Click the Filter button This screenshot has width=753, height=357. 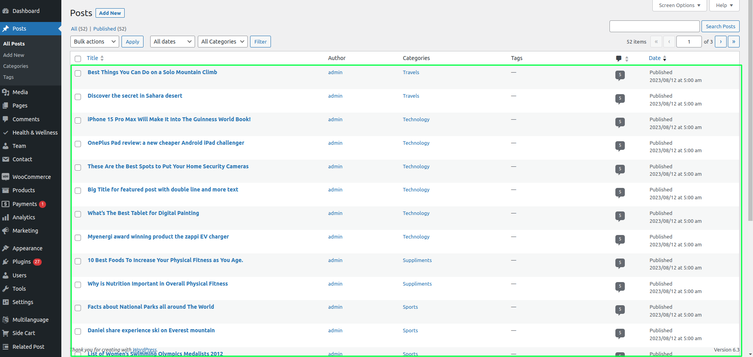pos(260,42)
